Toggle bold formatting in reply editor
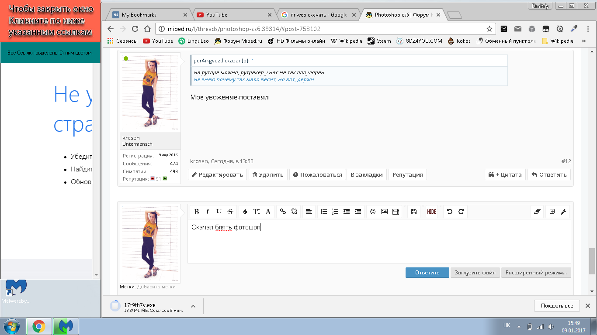Screen dimensions: 597x335 (196, 212)
